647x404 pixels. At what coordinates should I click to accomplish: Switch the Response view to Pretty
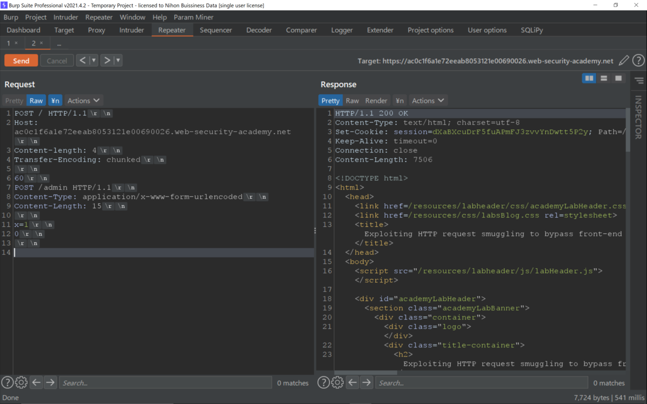[331, 101]
